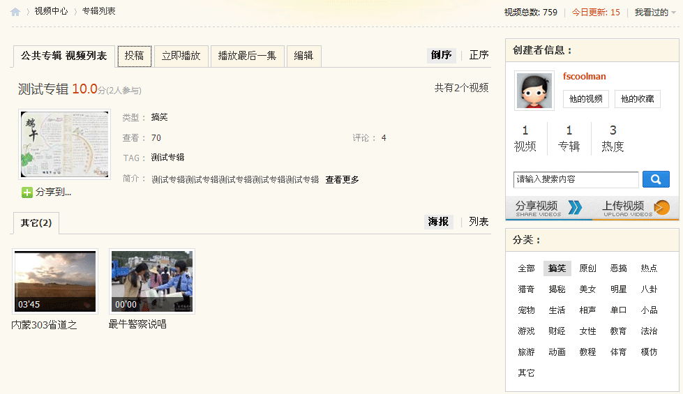Select 模仿 category
Screen dimensions: 683x394
click(x=649, y=351)
